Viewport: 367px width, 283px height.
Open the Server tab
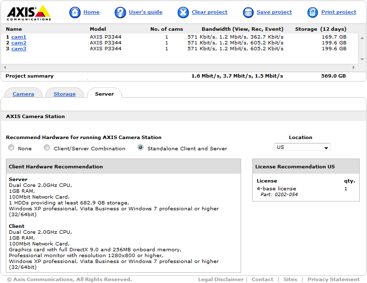[x=104, y=94]
